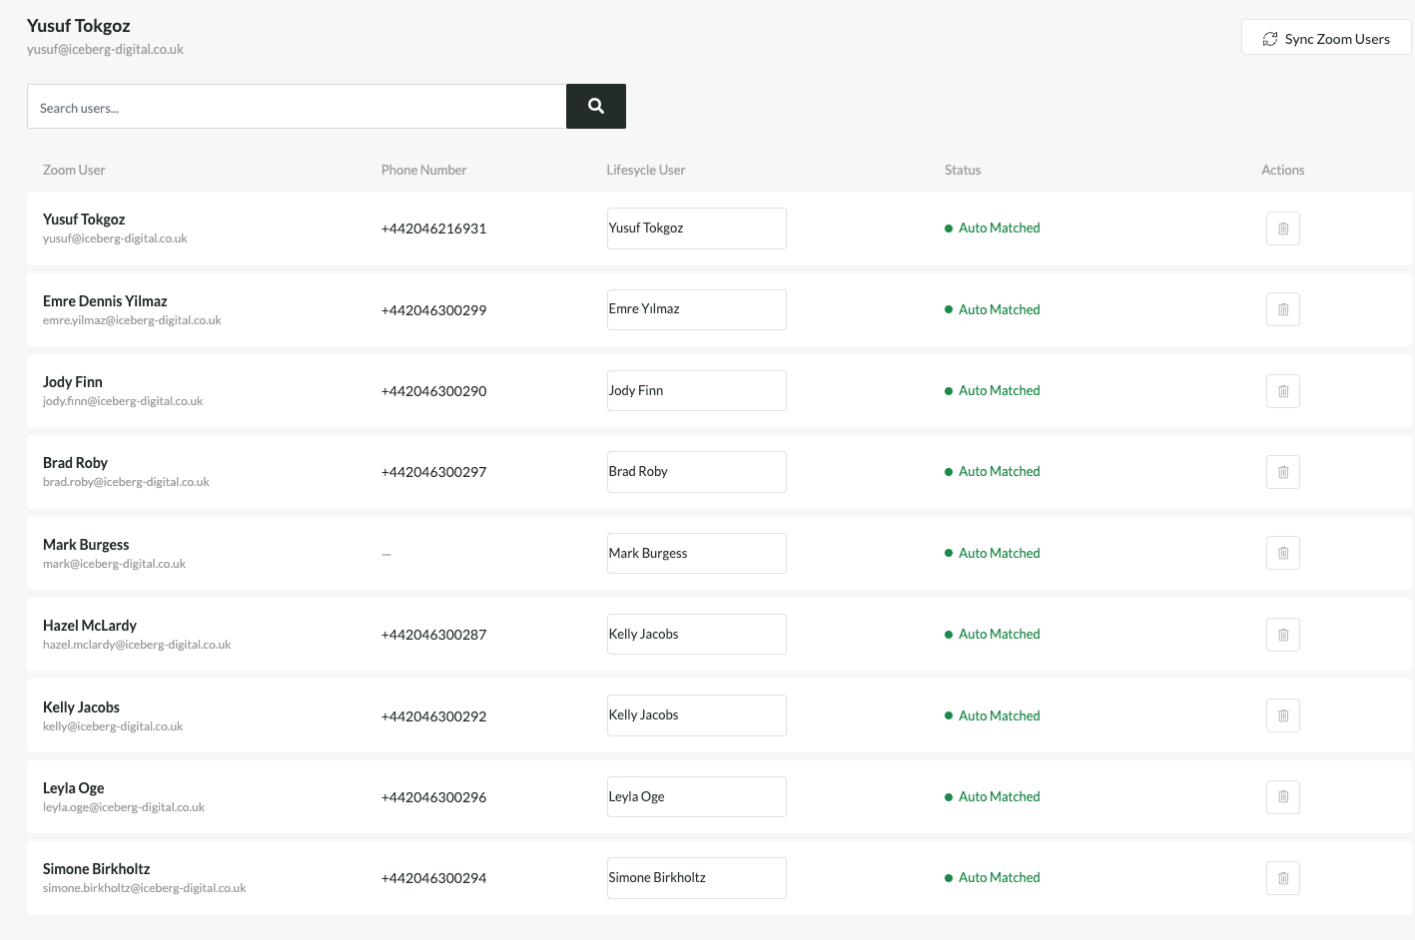Click Auto Matched status for Yusuf Tokgoz
The width and height of the screenshot is (1415, 940).
pyautogui.click(x=993, y=228)
